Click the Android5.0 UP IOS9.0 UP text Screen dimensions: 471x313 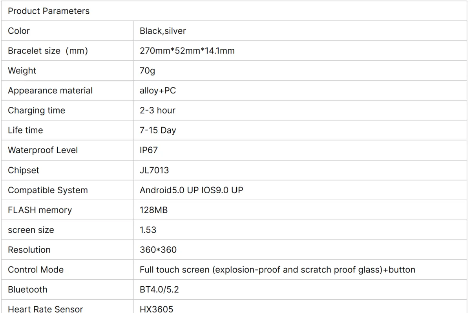pyautogui.click(x=191, y=190)
